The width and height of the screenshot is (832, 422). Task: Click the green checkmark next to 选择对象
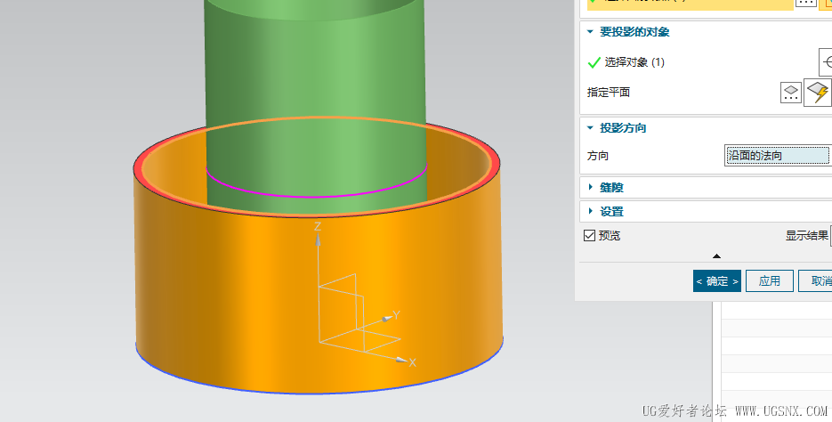click(594, 62)
